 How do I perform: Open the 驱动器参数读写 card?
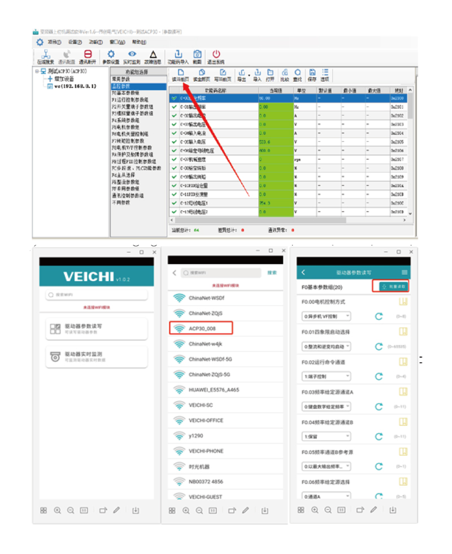coord(96,329)
